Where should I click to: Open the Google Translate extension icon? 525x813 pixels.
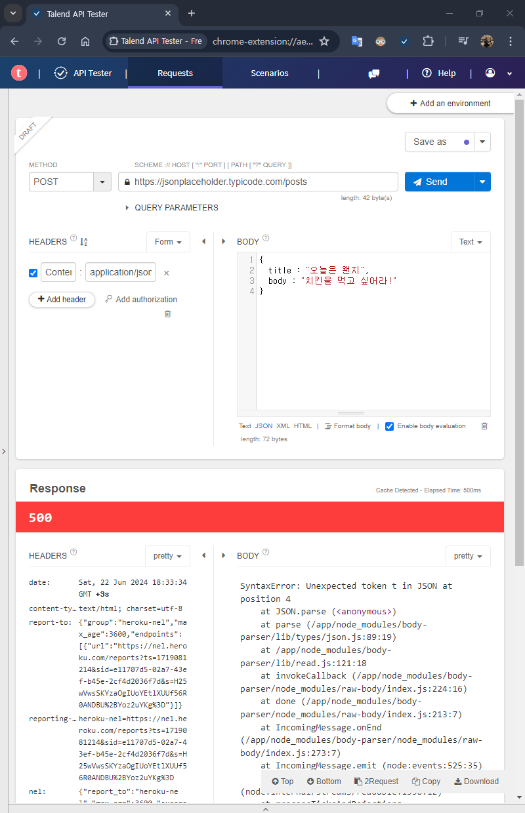[x=357, y=41]
